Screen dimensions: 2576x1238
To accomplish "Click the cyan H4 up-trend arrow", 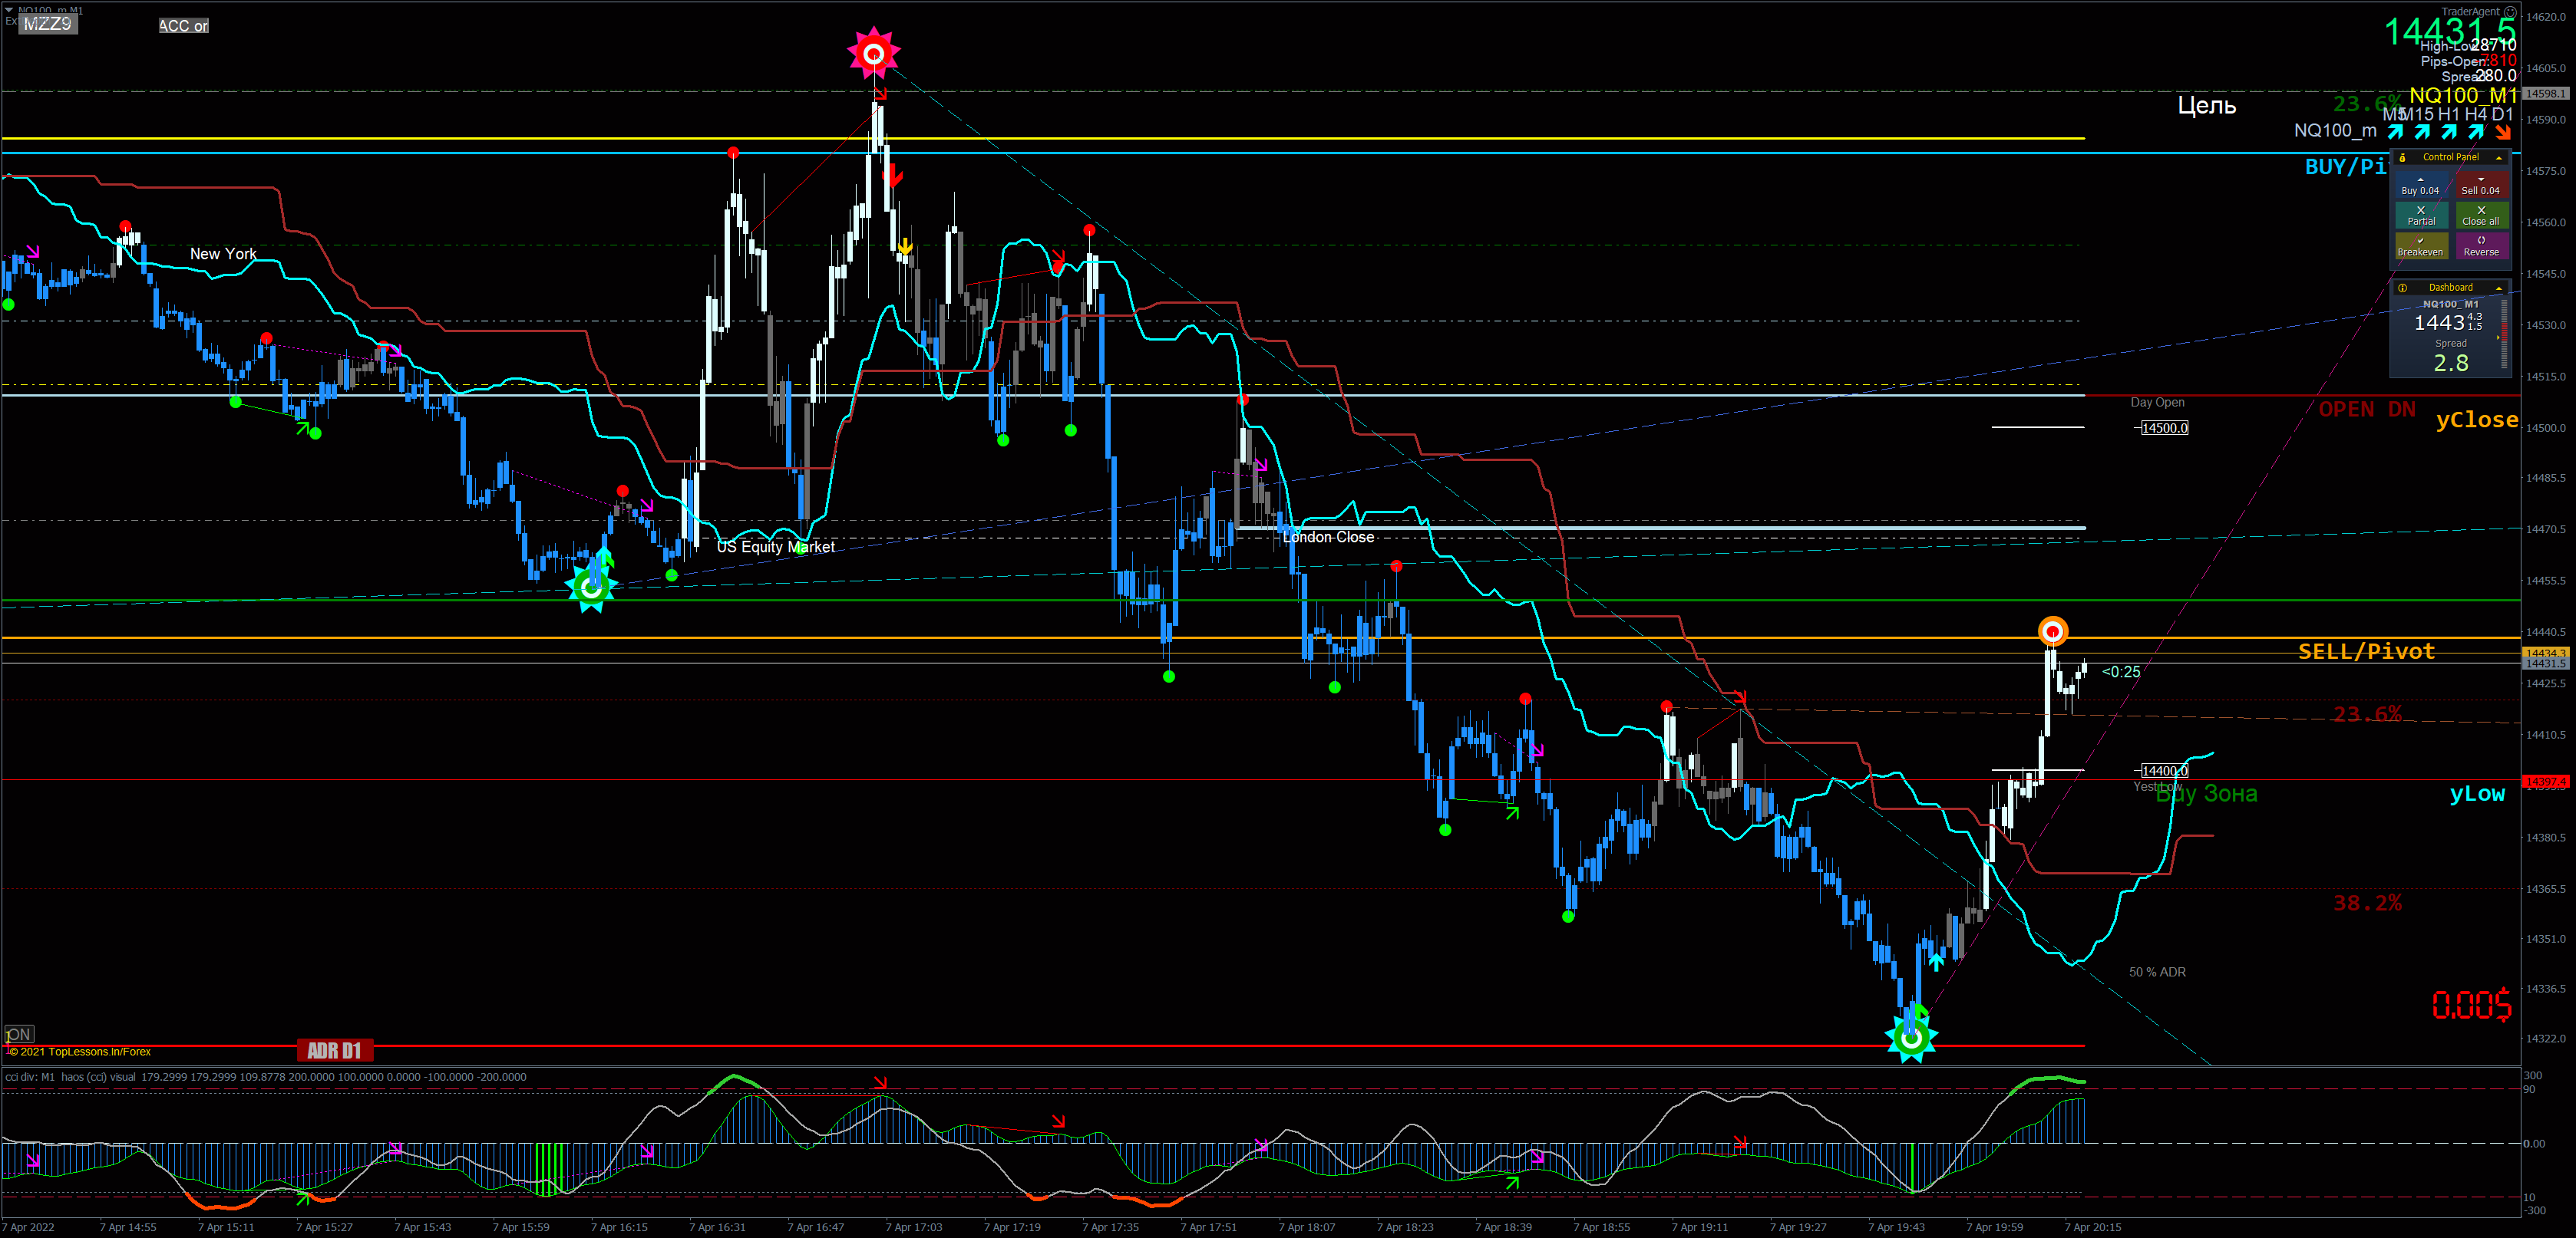I will pos(2475,132).
